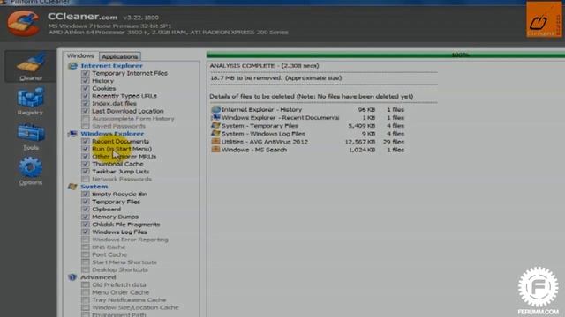Click the orange power icon top right
Screen dimensions: 565x317
point(544,19)
